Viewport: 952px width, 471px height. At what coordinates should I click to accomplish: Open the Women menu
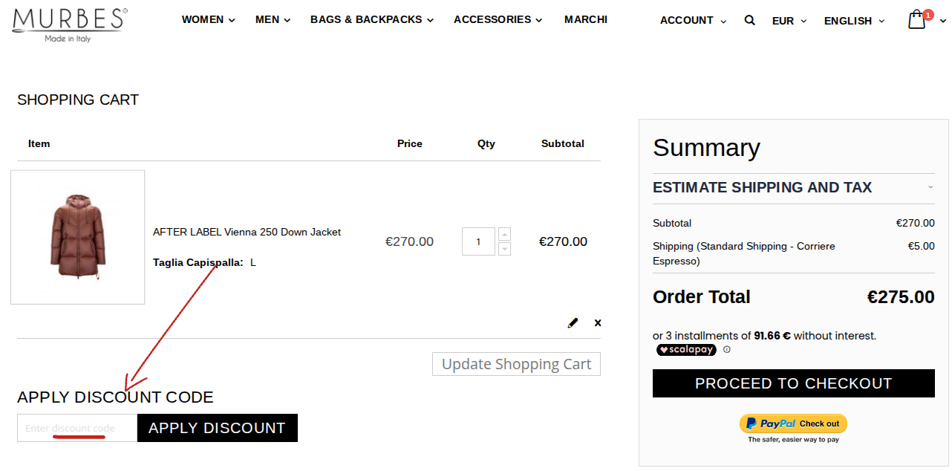pos(208,19)
